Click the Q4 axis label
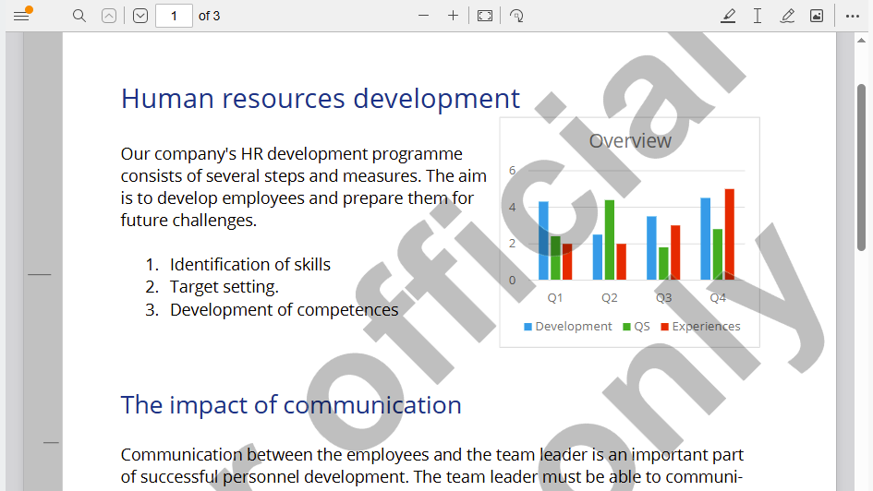The height and width of the screenshot is (491, 873). point(718,297)
